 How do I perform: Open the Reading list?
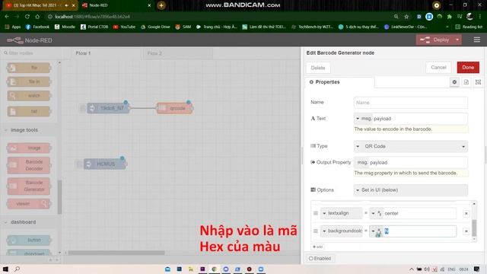(469, 27)
